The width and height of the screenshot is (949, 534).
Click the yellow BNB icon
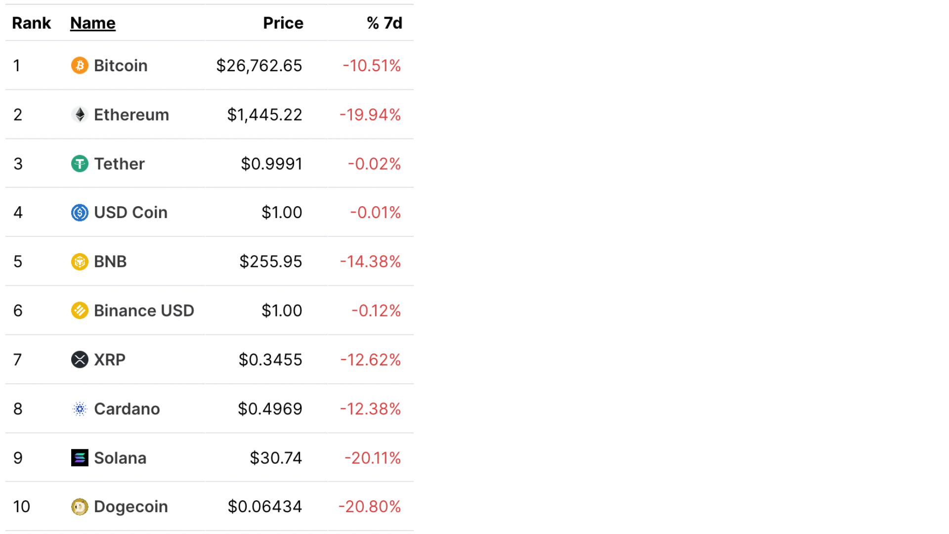point(80,262)
